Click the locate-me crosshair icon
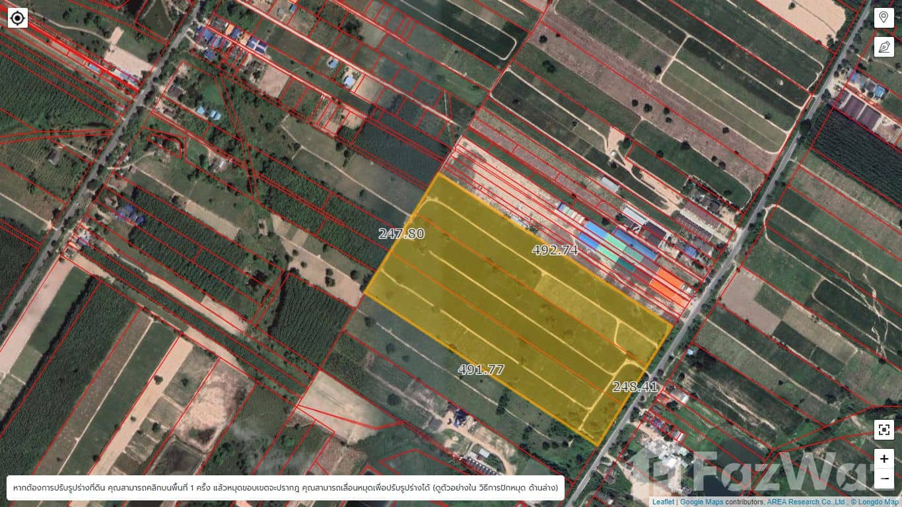 point(18,18)
